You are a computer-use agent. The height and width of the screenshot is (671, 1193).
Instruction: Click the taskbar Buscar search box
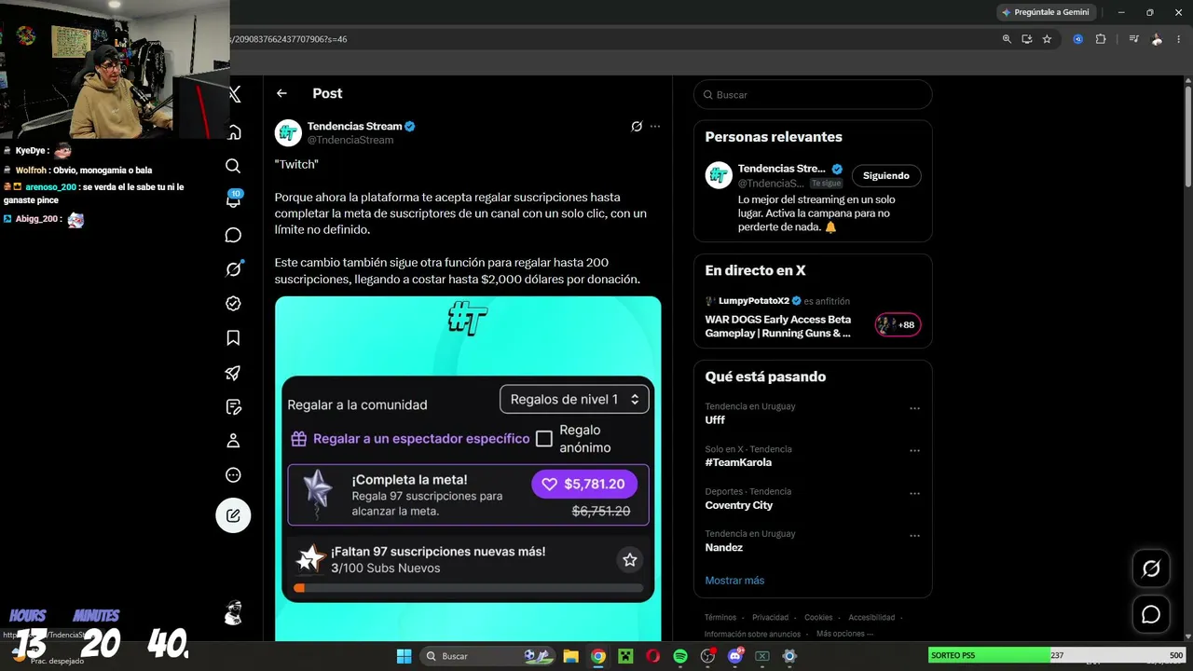[x=488, y=656]
